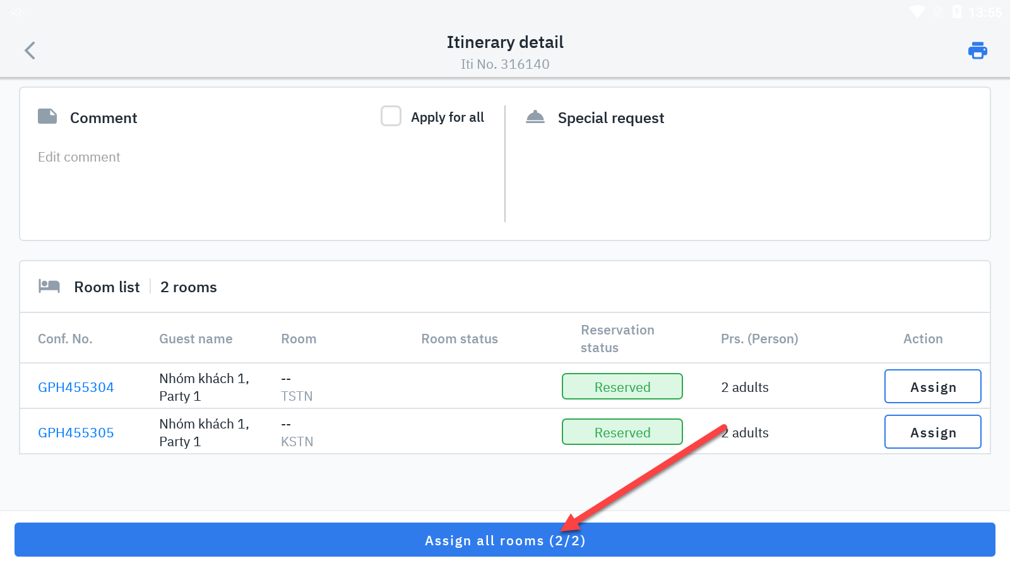Click the Conf. No. column header

point(65,339)
